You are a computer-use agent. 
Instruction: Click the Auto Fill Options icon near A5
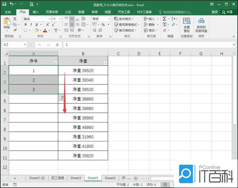[x=62, y=98]
